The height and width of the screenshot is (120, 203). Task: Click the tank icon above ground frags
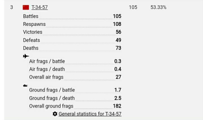25,85
